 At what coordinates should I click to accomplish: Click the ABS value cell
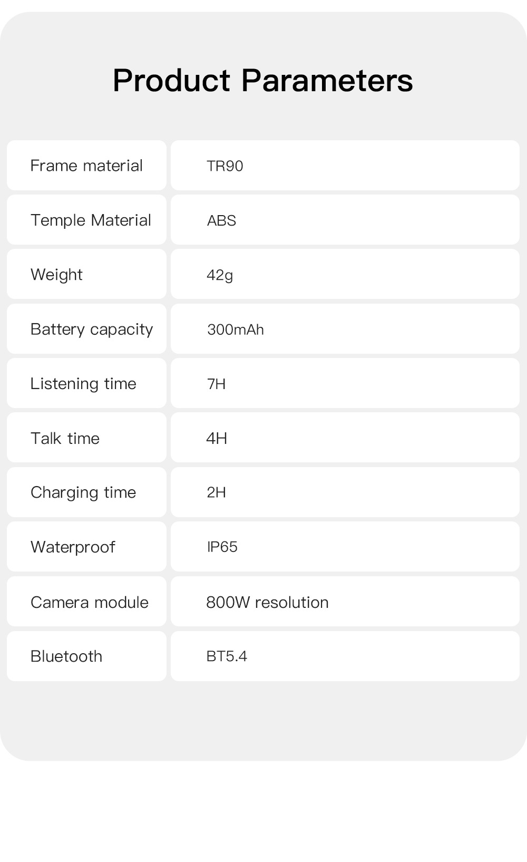pos(345,219)
